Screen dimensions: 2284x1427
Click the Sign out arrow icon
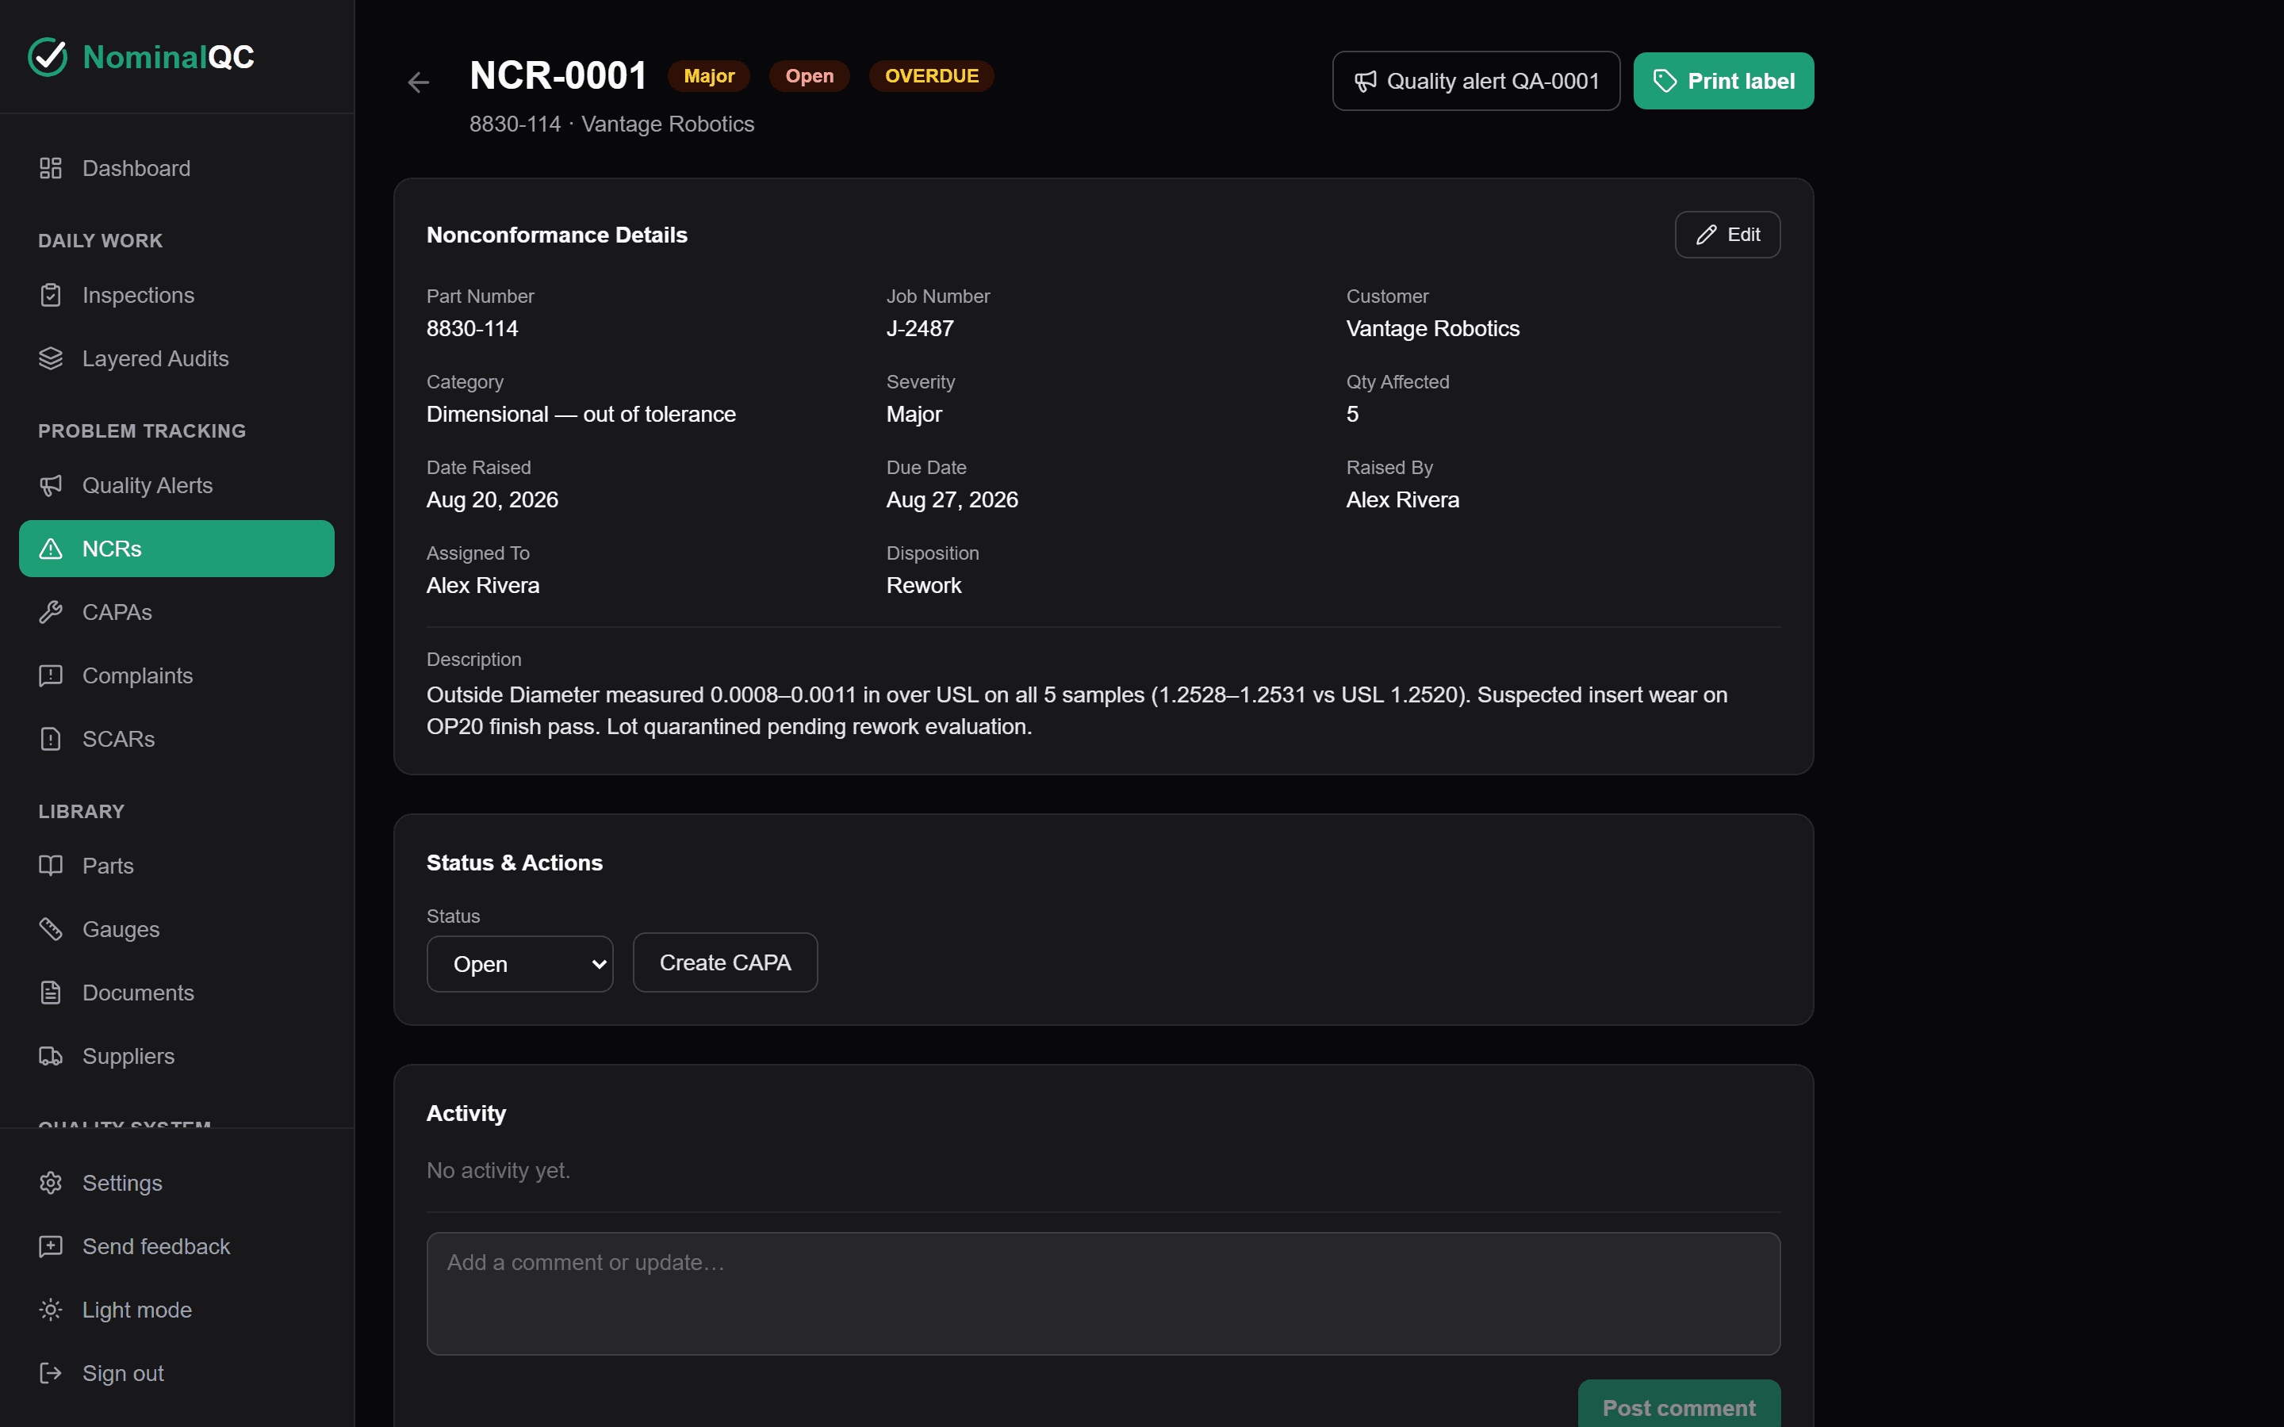tap(51, 1373)
